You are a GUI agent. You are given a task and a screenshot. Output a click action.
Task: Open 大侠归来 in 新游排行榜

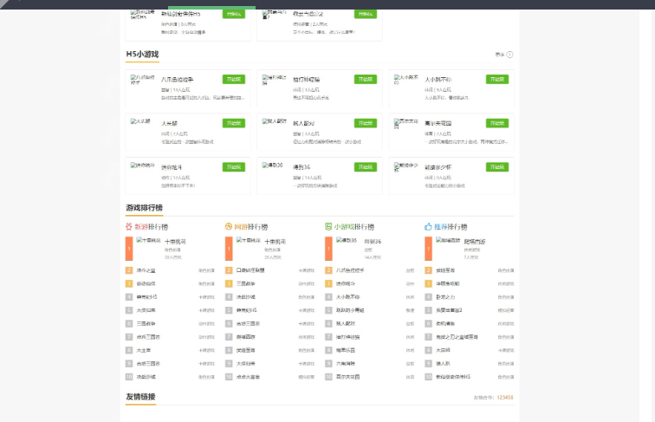point(146,310)
